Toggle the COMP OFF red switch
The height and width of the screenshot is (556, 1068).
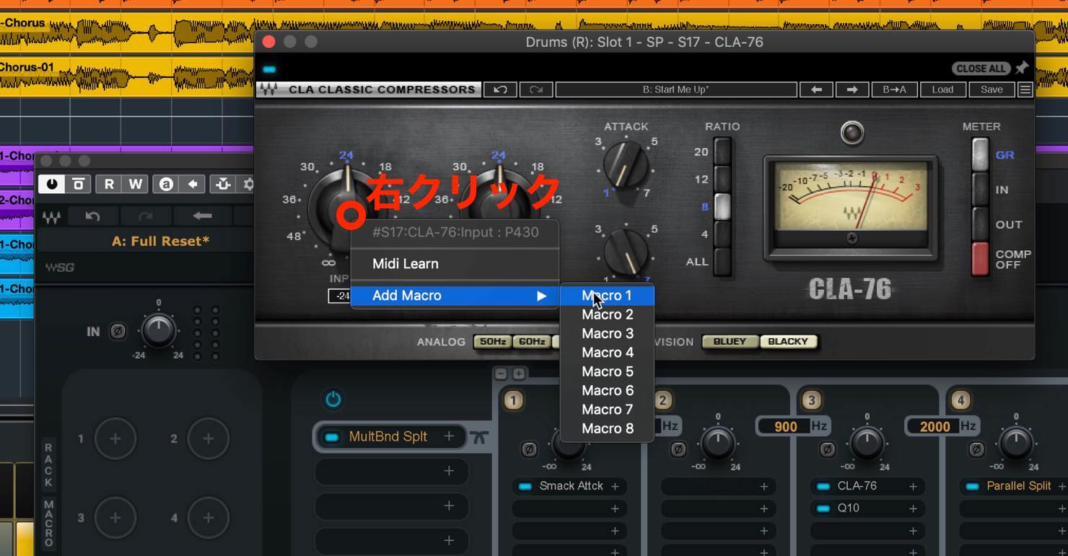click(979, 259)
